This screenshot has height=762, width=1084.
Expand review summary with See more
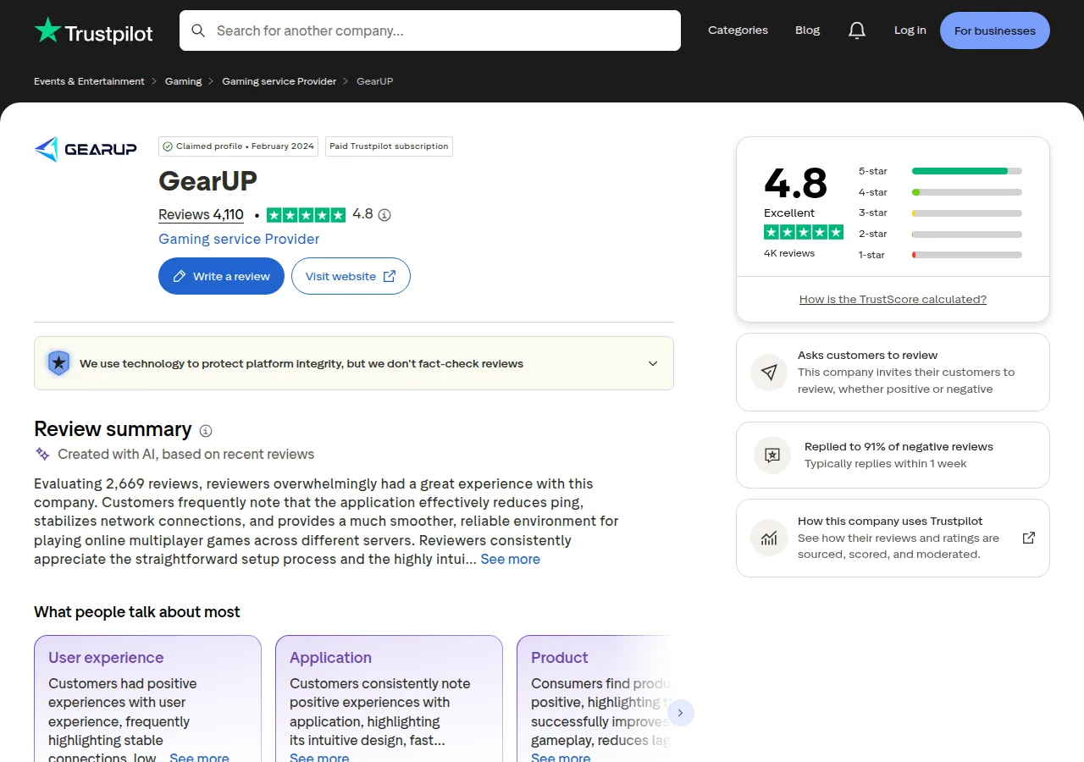510,559
